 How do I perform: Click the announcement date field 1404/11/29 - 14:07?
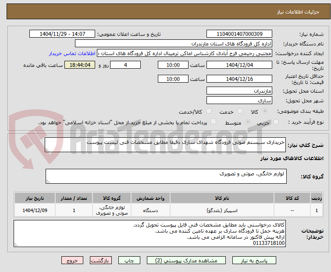(x=62, y=34)
